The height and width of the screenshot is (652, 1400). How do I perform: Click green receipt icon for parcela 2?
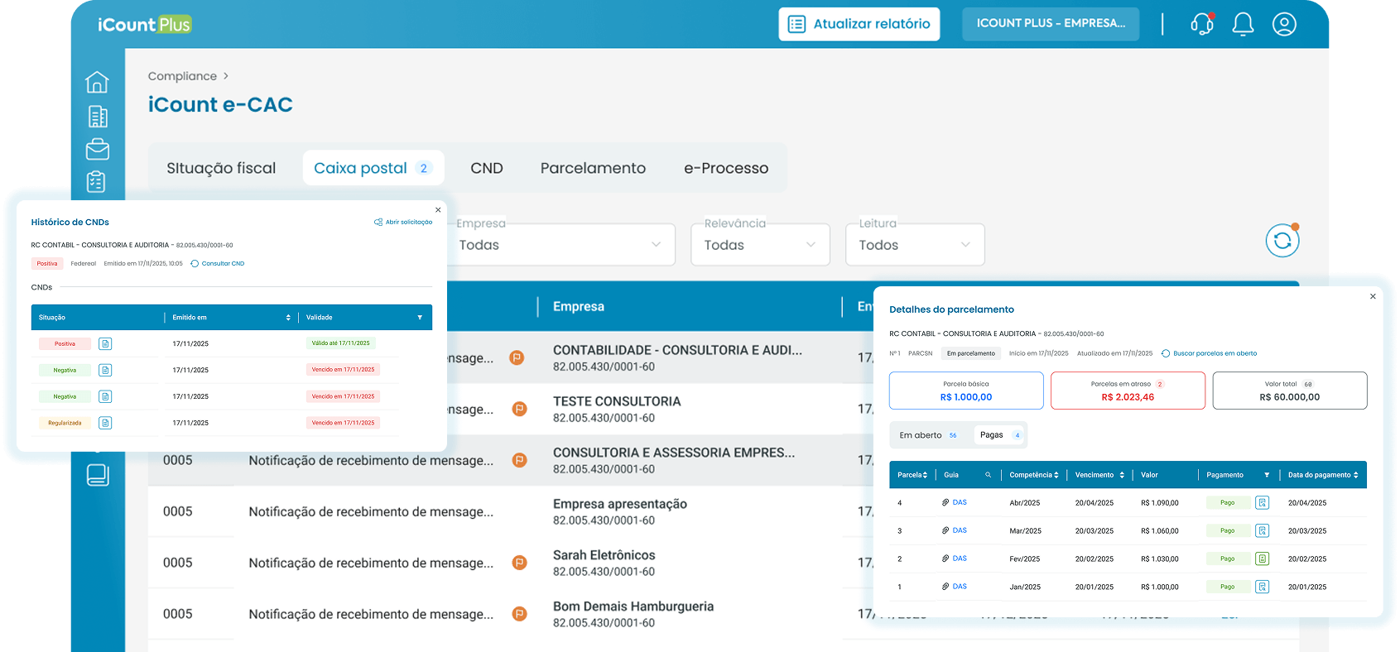coord(1262,559)
